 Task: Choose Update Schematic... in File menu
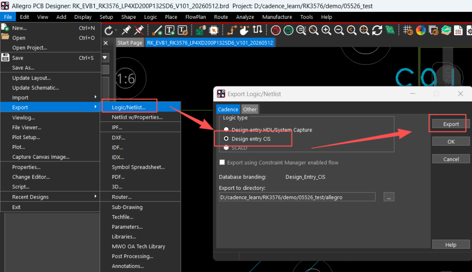(x=50, y=87)
